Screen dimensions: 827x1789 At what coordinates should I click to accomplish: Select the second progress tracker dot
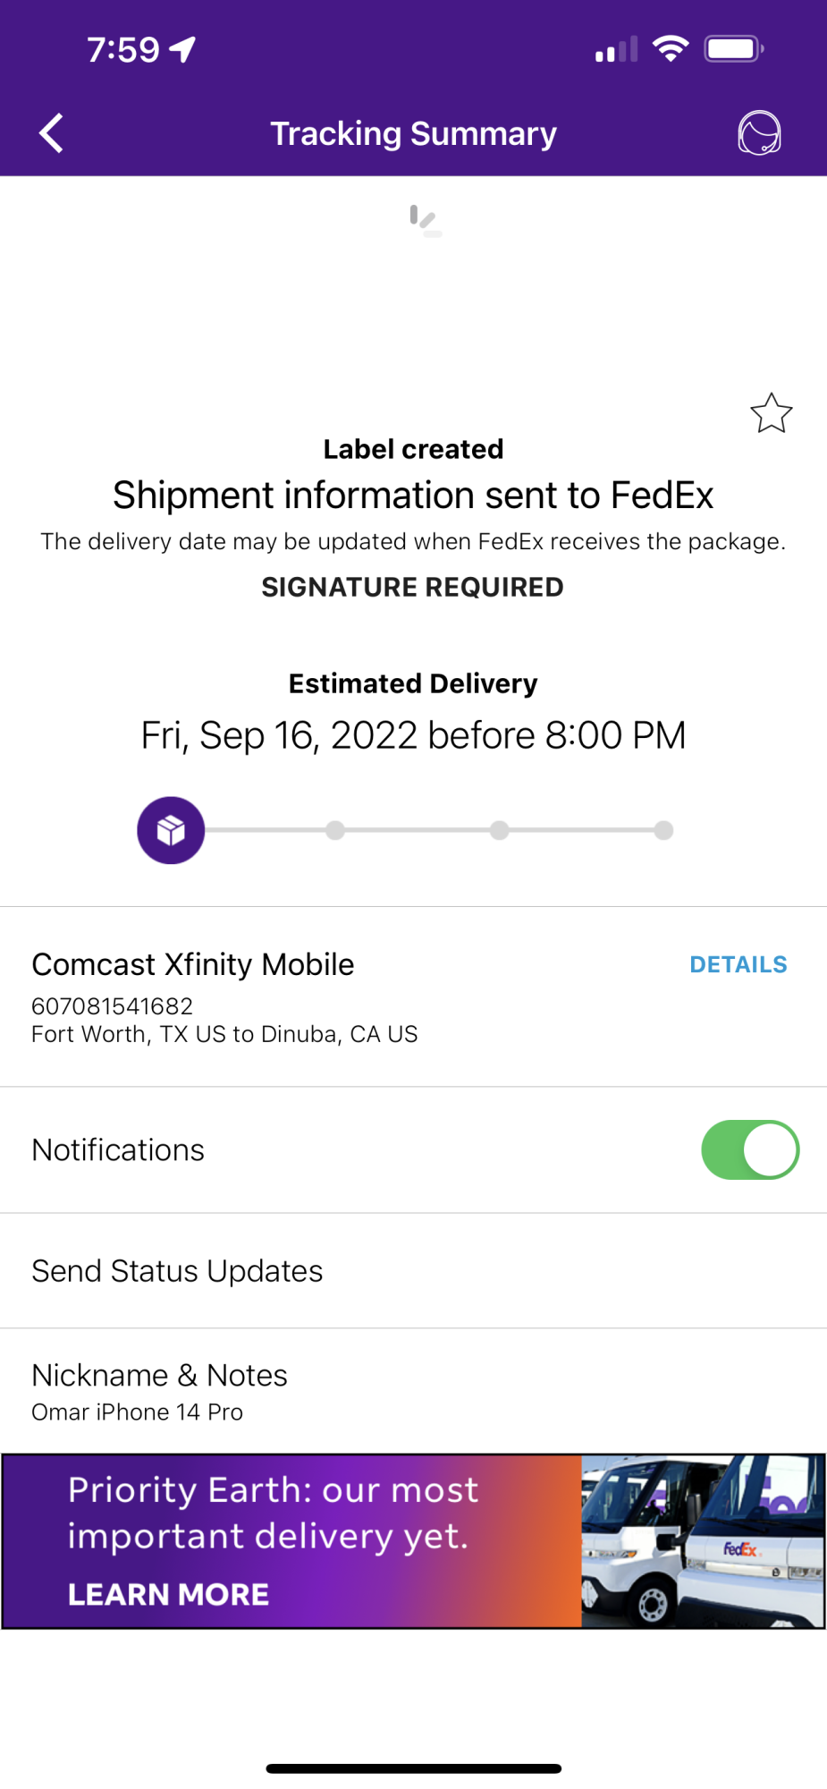click(x=335, y=830)
